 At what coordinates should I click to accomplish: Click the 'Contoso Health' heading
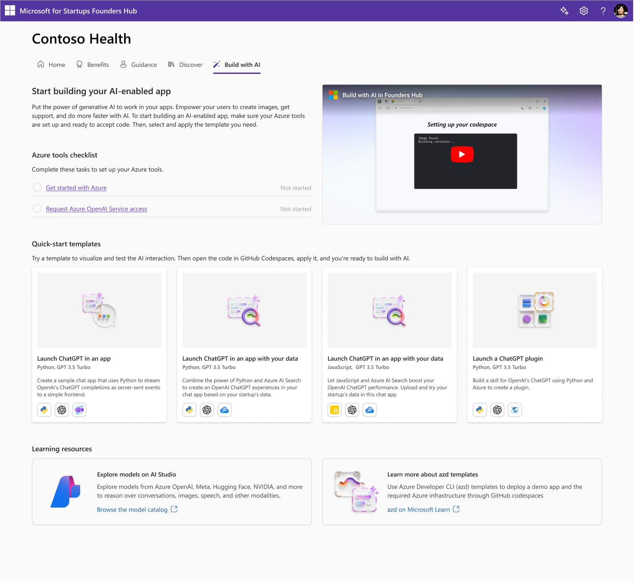81,39
